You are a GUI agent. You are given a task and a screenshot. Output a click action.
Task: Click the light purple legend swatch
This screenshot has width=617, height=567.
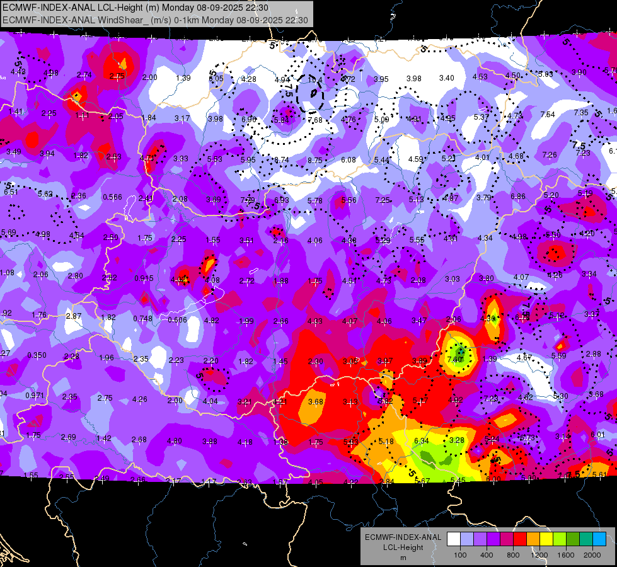click(x=480, y=539)
